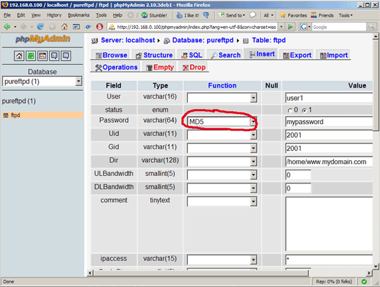Expand the Function dropdown for Dir field
This screenshot has width=380, height=287.
(222, 161)
